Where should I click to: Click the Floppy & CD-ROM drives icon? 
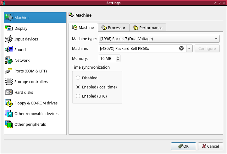(x=9, y=103)
